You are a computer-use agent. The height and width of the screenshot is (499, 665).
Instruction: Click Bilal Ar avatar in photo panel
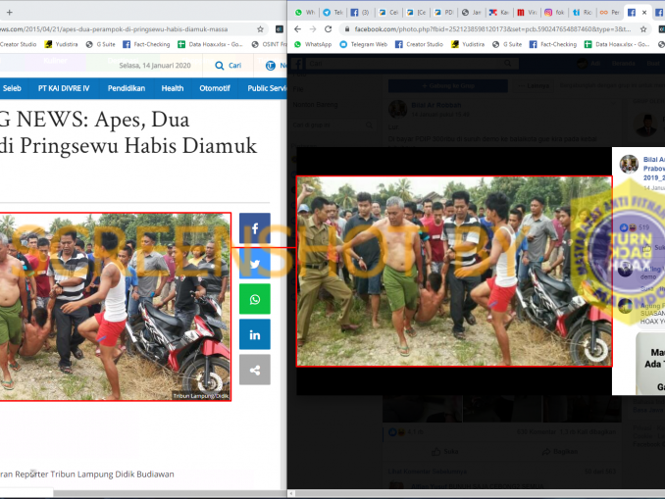pyautogui.click(x=629, y=164)
